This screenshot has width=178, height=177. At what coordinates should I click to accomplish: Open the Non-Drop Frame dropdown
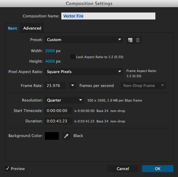tap(143, 86)
